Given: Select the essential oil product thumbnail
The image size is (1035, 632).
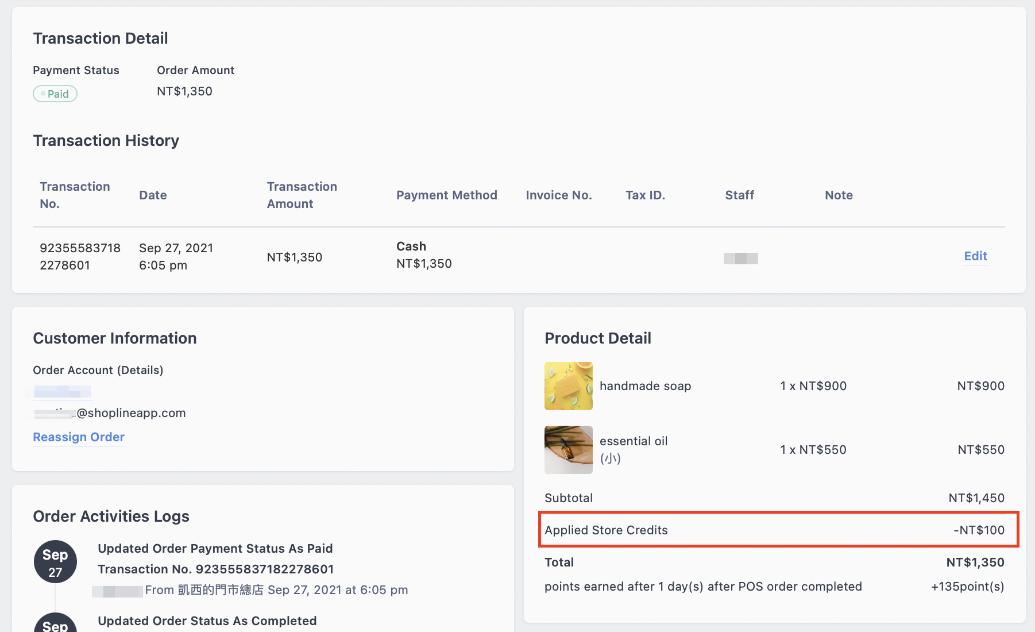Looking at the screenshot, I should click(569, 450).
